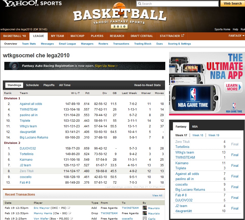The height and width of the screenshot is (220, 245).
Task: Show Week 18 matchup results
Action: [x=198, y=135]
